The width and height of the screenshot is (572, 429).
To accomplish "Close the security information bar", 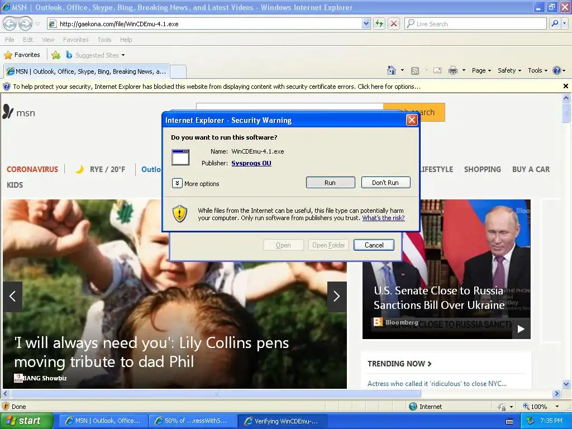I will (x=566, y=86).
